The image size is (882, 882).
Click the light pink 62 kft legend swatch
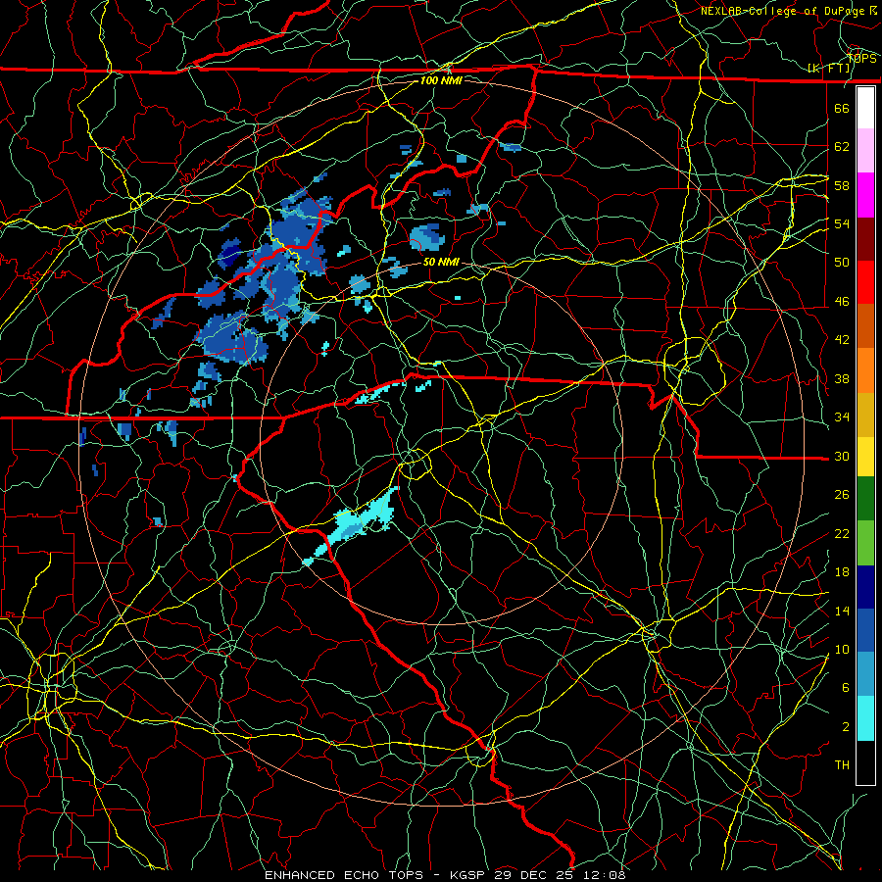(x=865, y=151)
